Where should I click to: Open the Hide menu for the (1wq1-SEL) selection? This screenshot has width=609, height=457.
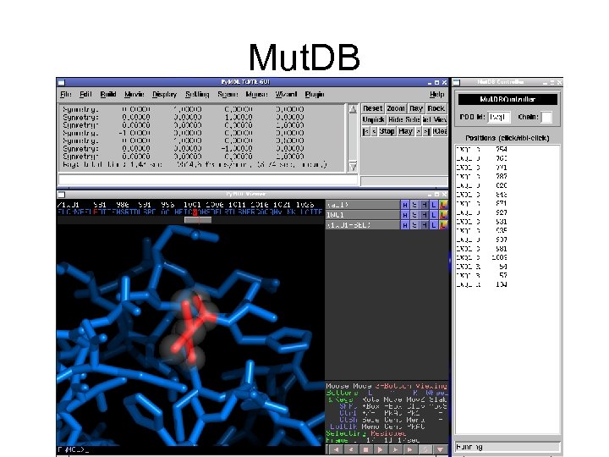(424, 225)
